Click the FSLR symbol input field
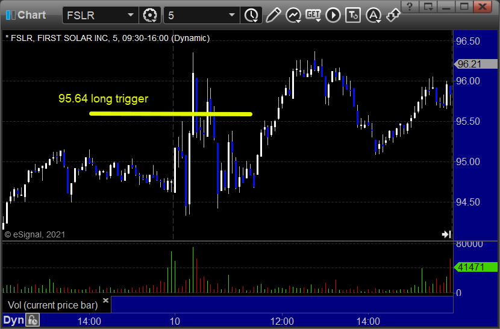This screenshot has width=500, height=329. pyautogui.click(x=100, y=15)
